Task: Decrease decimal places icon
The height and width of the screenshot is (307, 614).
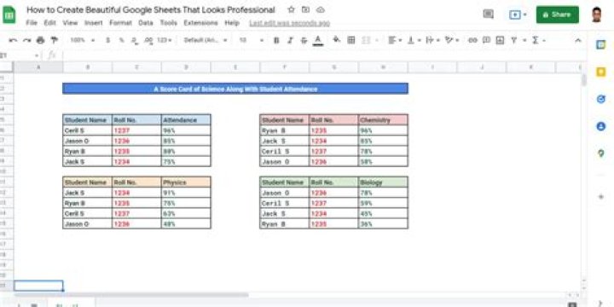Action: coord(135,40)
